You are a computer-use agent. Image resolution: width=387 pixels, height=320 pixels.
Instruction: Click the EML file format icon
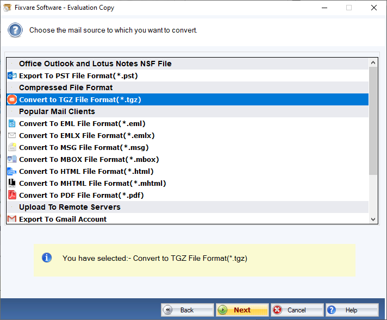pyautogui.click(x=12, y=123)
